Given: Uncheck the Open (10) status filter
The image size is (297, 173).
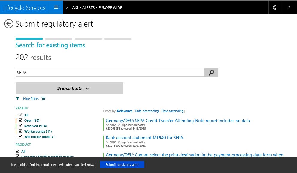Looking at the screenshot, I should [x=20, y=120].
